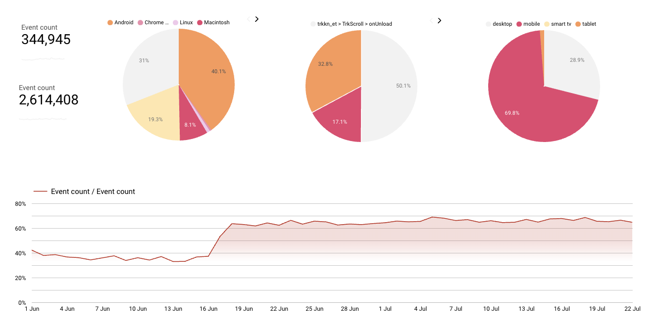Click the next arrow beside the events pie chart
Screen dimensions: 660x336
click(439, 20)
